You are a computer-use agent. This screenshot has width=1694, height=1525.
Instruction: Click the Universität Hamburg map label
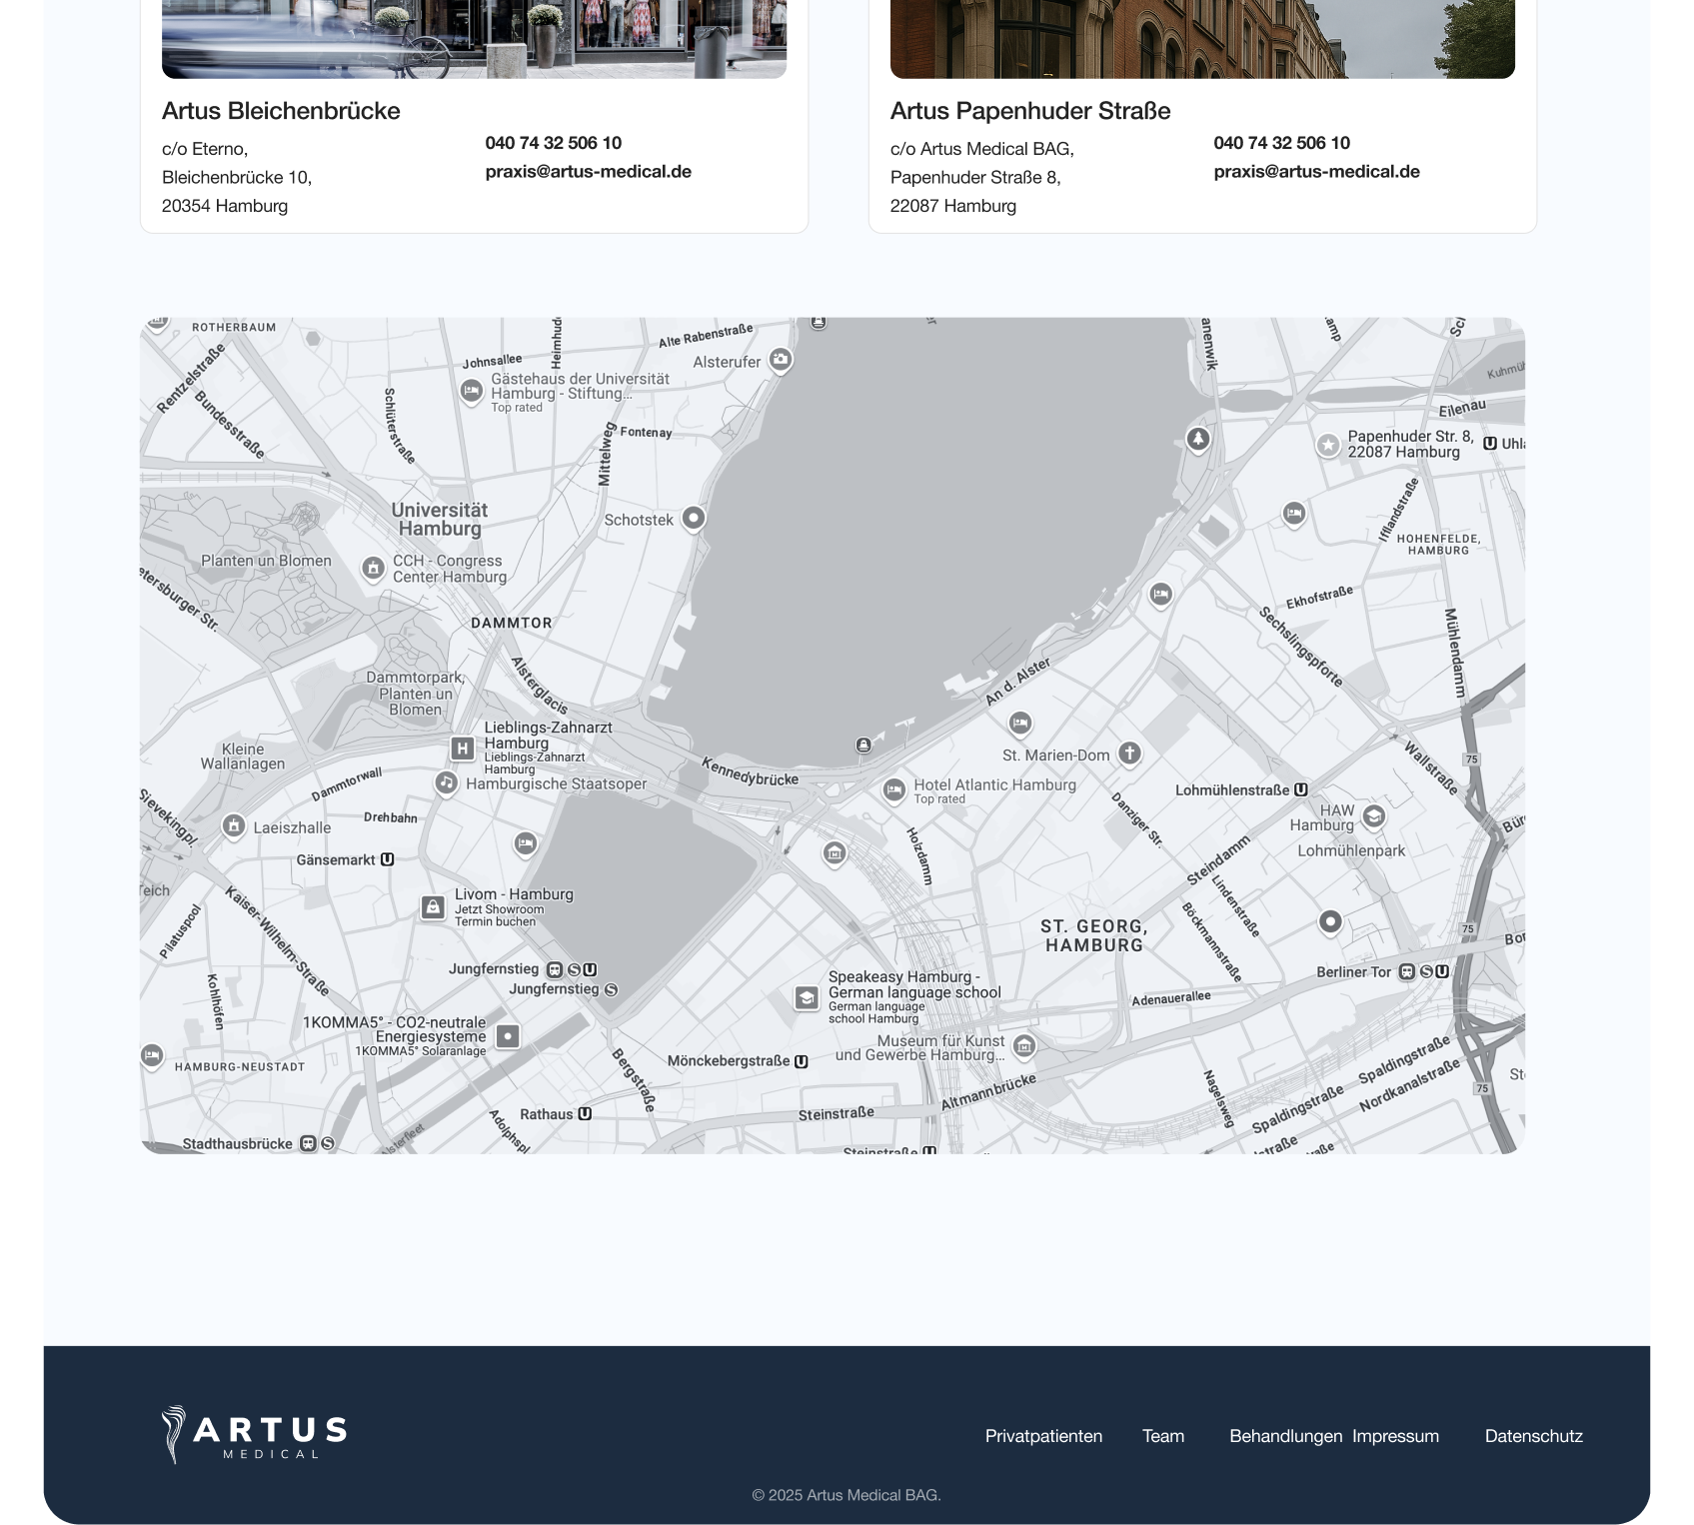tap(440, 520)
